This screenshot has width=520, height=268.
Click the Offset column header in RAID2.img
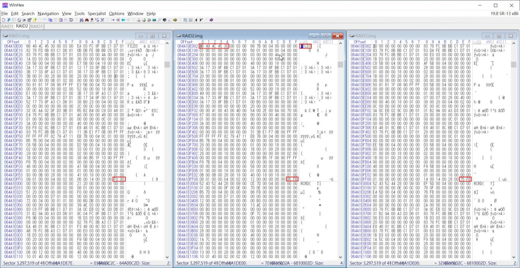pos(187,42)
